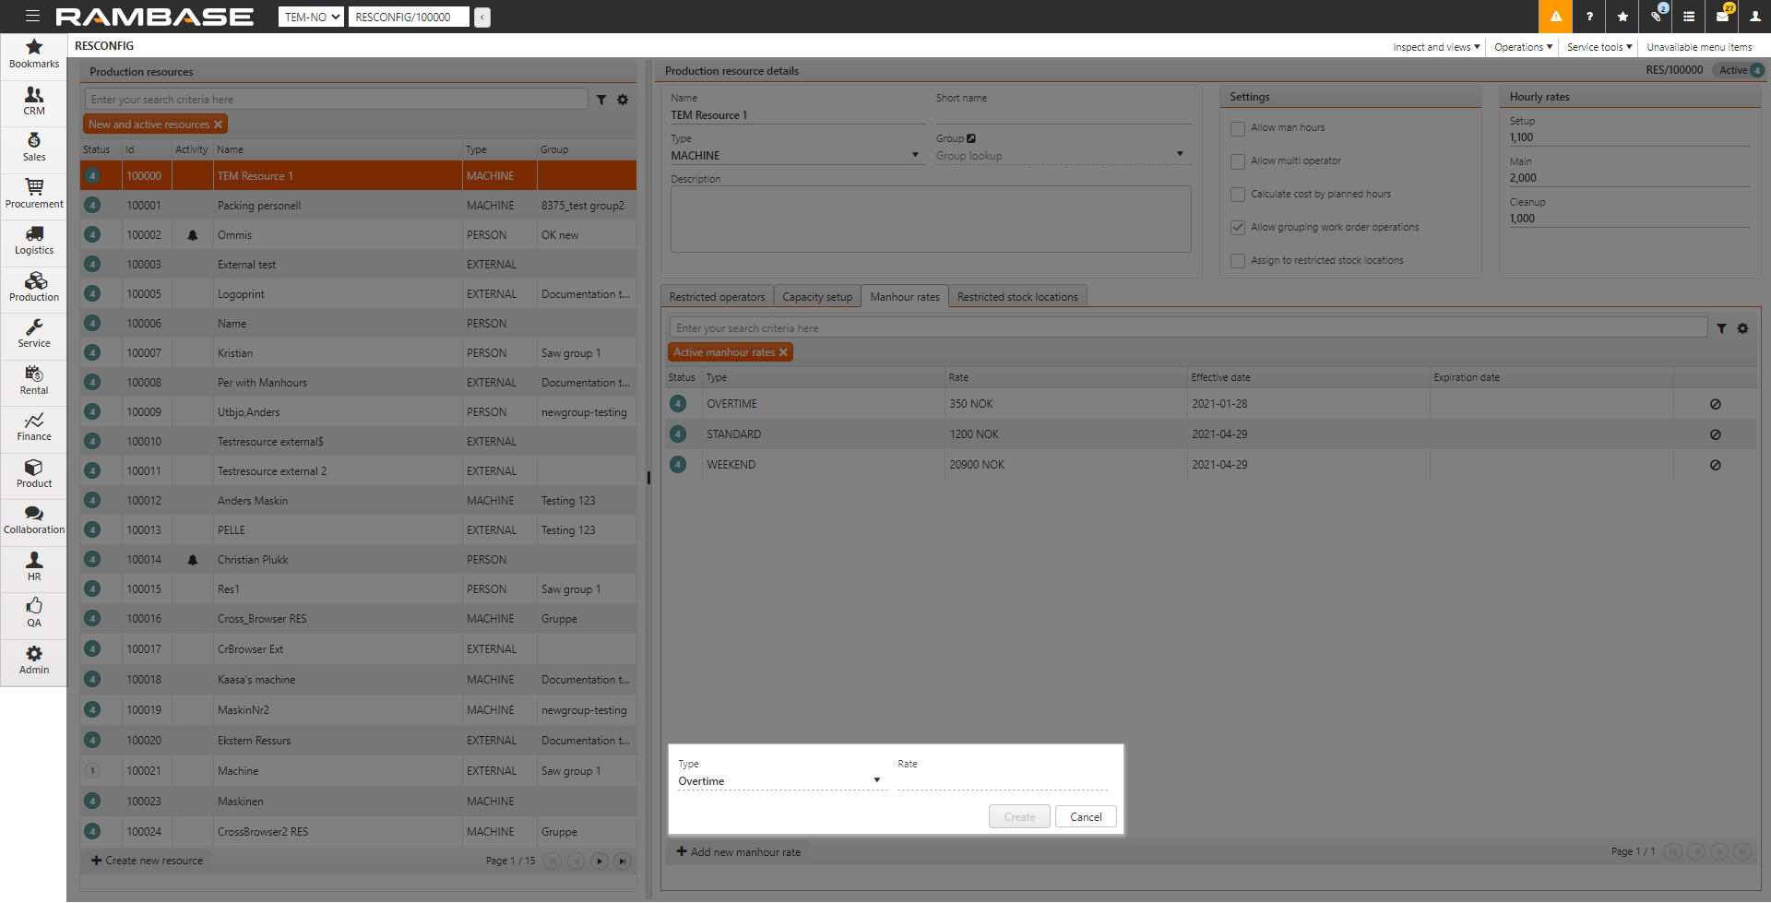Viewport: 1771px width, 903px height.
Task: Click the alert warning triangle icon
Action: [x=1555, y=17]
